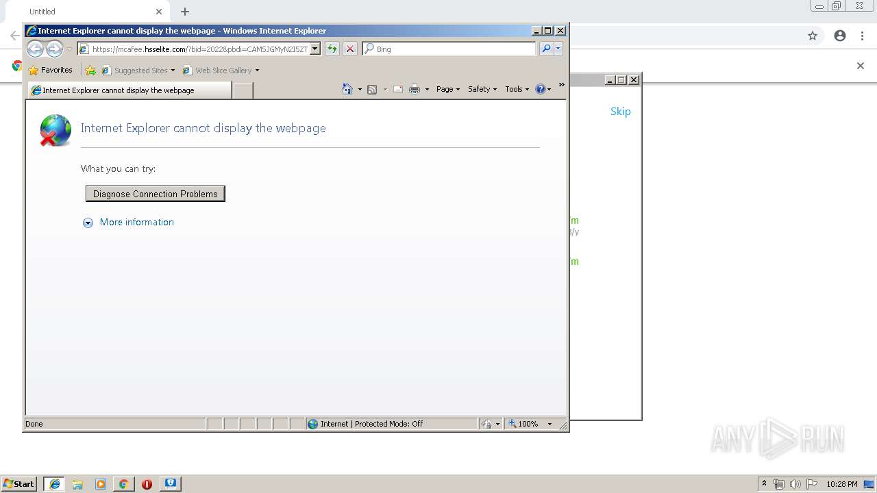Open recent pages dropdown beside Forward button
The image size is (877, 493).
point(69,49)
